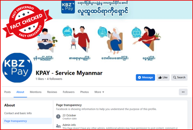
Task: Click the Fact Checked stamp badge
Action: (x=27, y=21)
